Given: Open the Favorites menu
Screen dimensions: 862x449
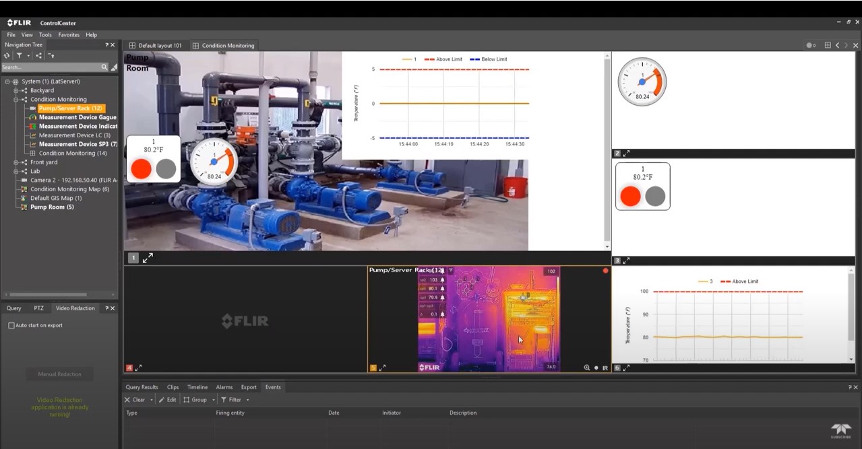Looking at the screenshot, I should tap(69, 35).
